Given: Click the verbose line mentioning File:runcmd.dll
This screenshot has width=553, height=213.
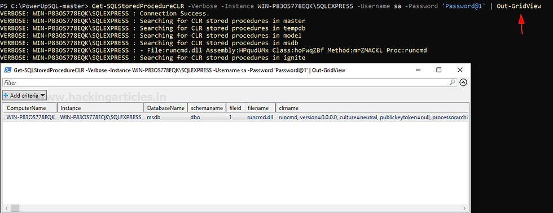Looking at the screenshot, I should point(213,50).
